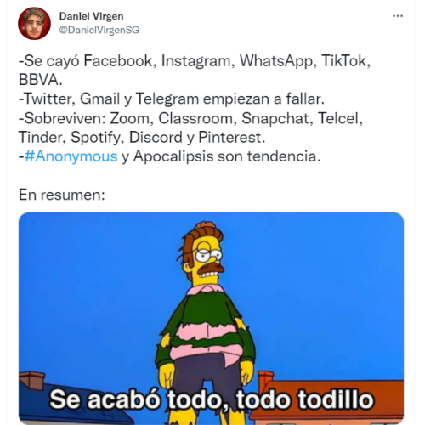Viewport: 425px width, 425px height.
Task: Click Ned Flanders' face in the meme
Action: (x=207, y=261)
